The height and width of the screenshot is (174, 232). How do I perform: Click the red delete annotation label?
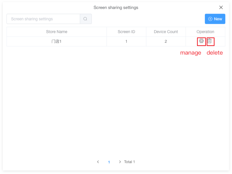(215, 53)
